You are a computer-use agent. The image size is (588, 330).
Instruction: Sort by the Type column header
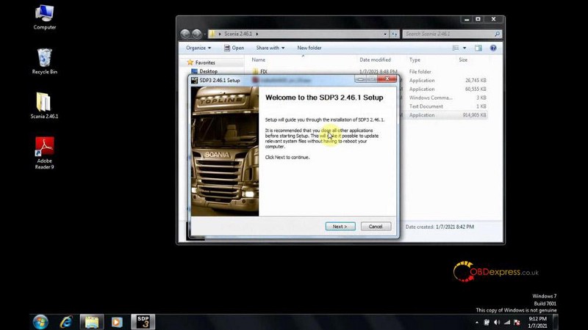pyautogui.click(x=415, y=60)
